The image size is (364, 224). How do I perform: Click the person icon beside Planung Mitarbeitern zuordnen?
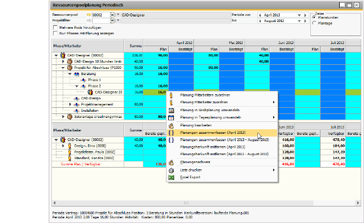tap(171, 95)
